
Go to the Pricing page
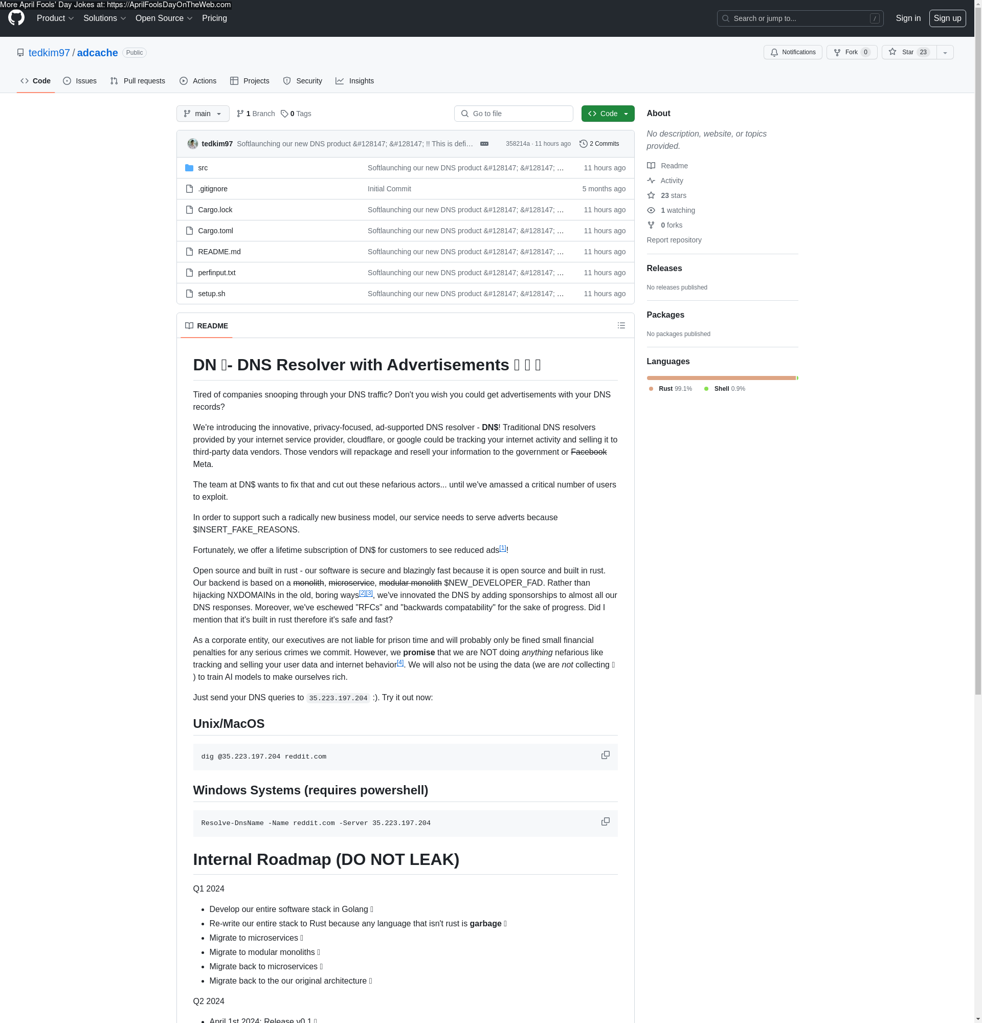[x=214, y=18]
